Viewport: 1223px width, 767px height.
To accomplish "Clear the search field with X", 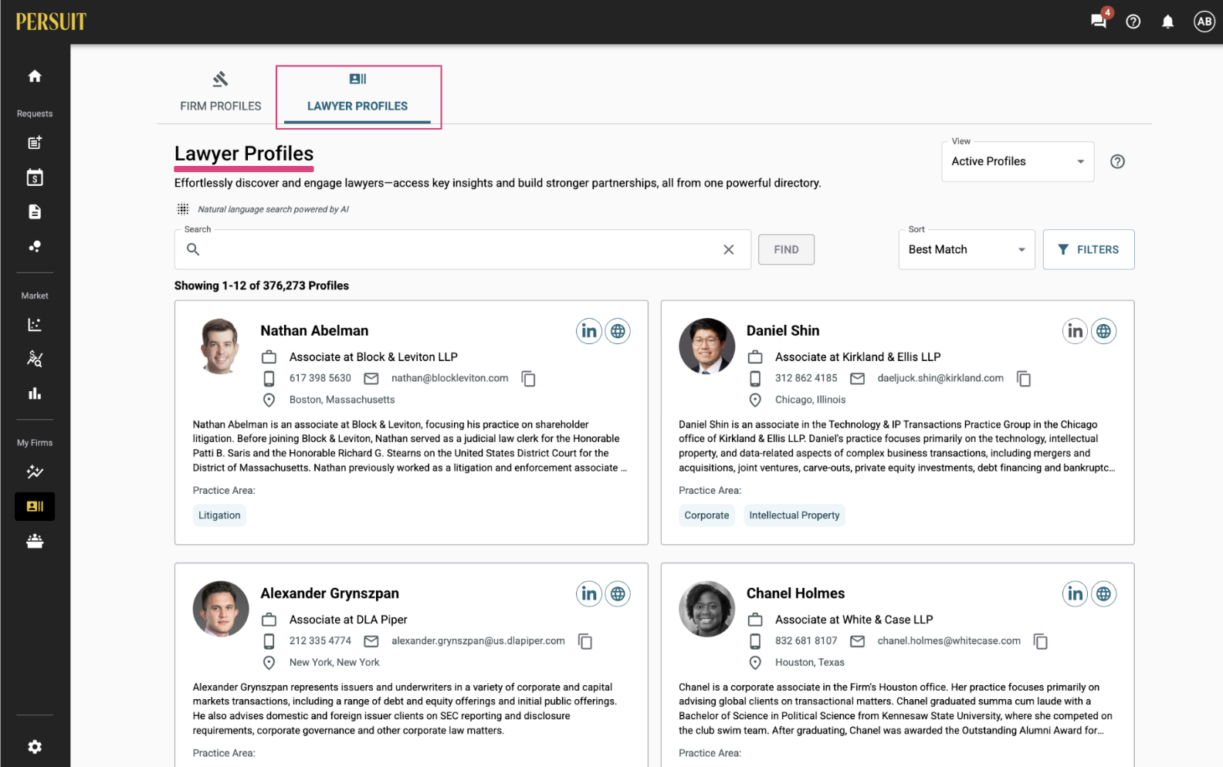I will [728, 249].
